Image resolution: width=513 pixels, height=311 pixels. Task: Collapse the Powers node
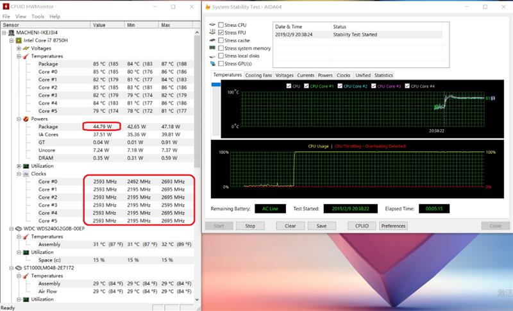19,119
